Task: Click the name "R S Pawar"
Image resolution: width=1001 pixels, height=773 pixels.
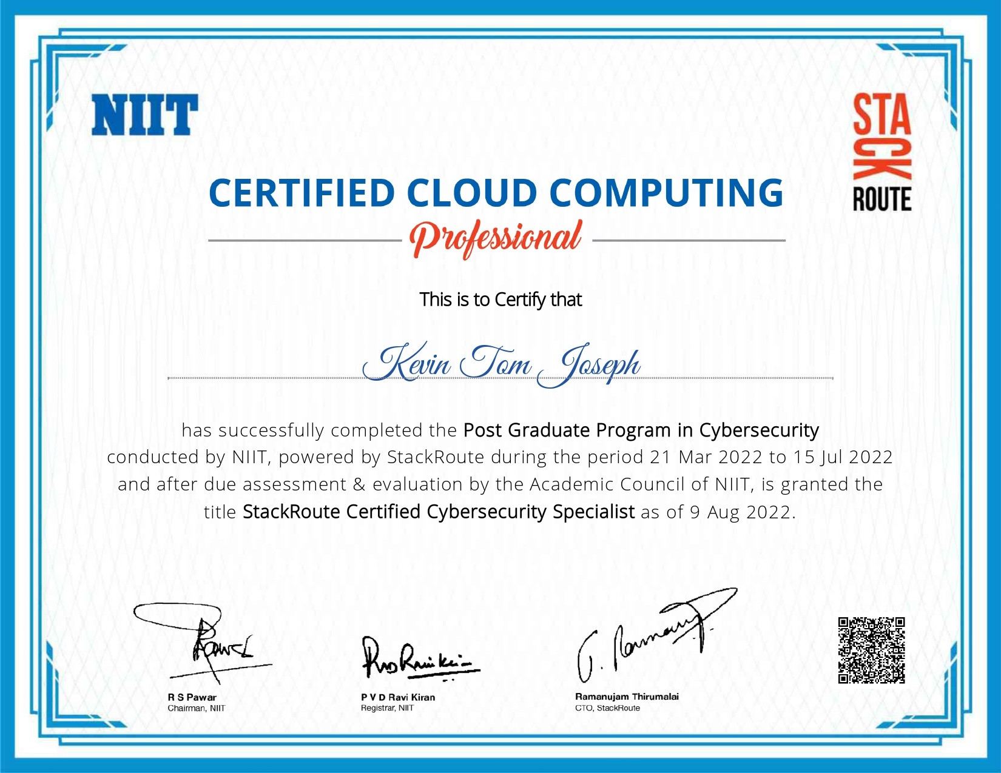Action: (192, 697)
